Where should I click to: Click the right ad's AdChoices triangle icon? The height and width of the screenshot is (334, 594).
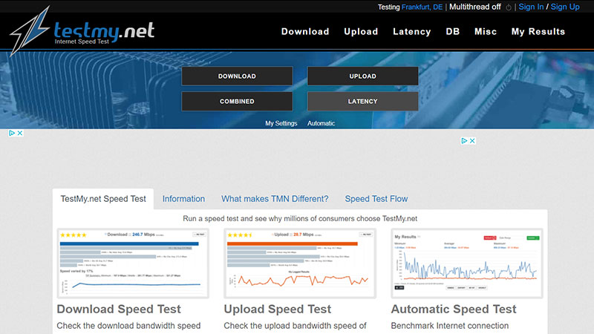click(x=464, y=141)
